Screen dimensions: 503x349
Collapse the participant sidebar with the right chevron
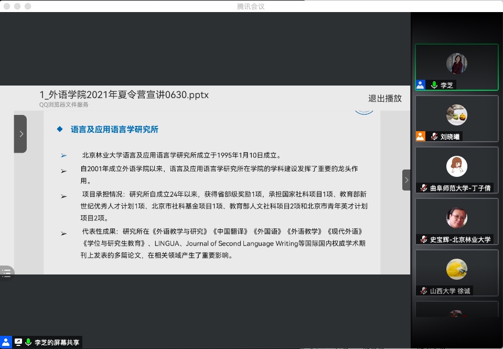coord(406,180)
